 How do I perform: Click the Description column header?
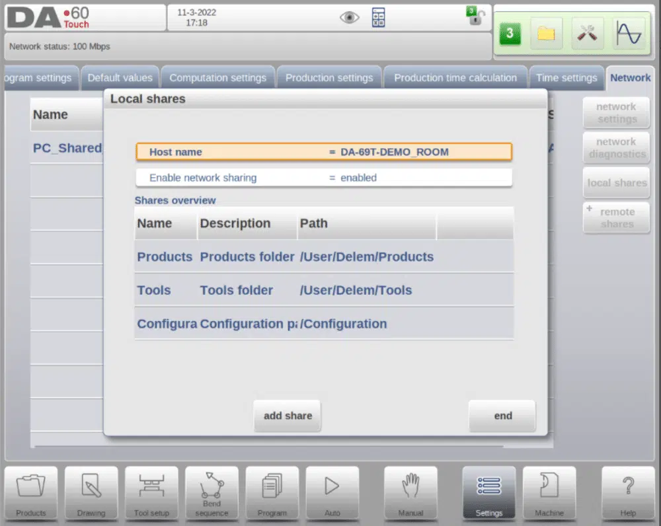[247, 223]
